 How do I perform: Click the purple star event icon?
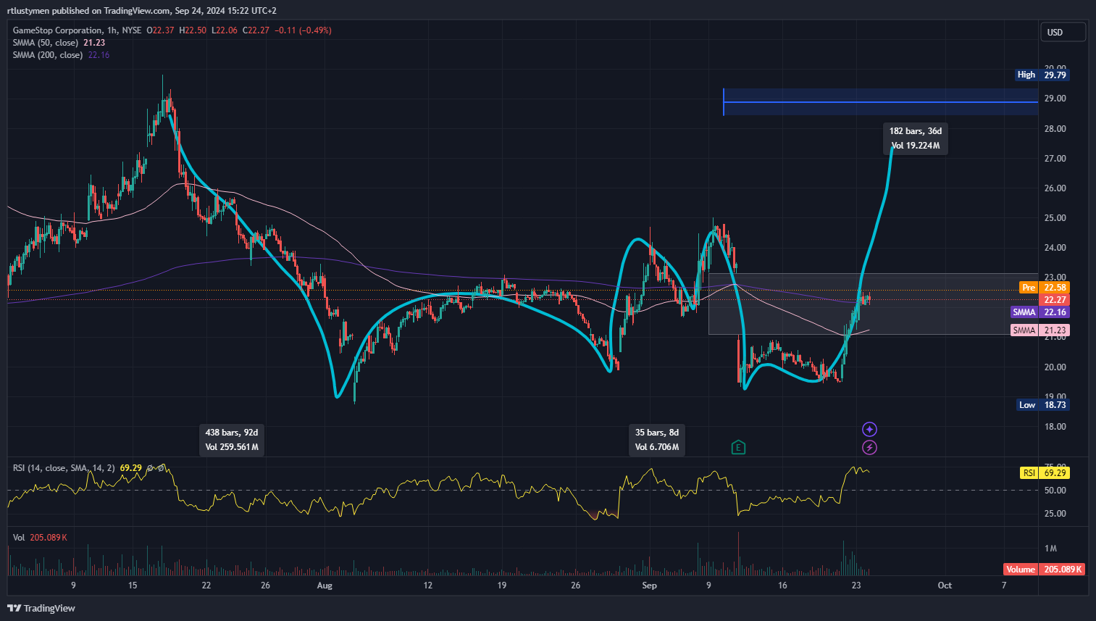pos(869,430)
